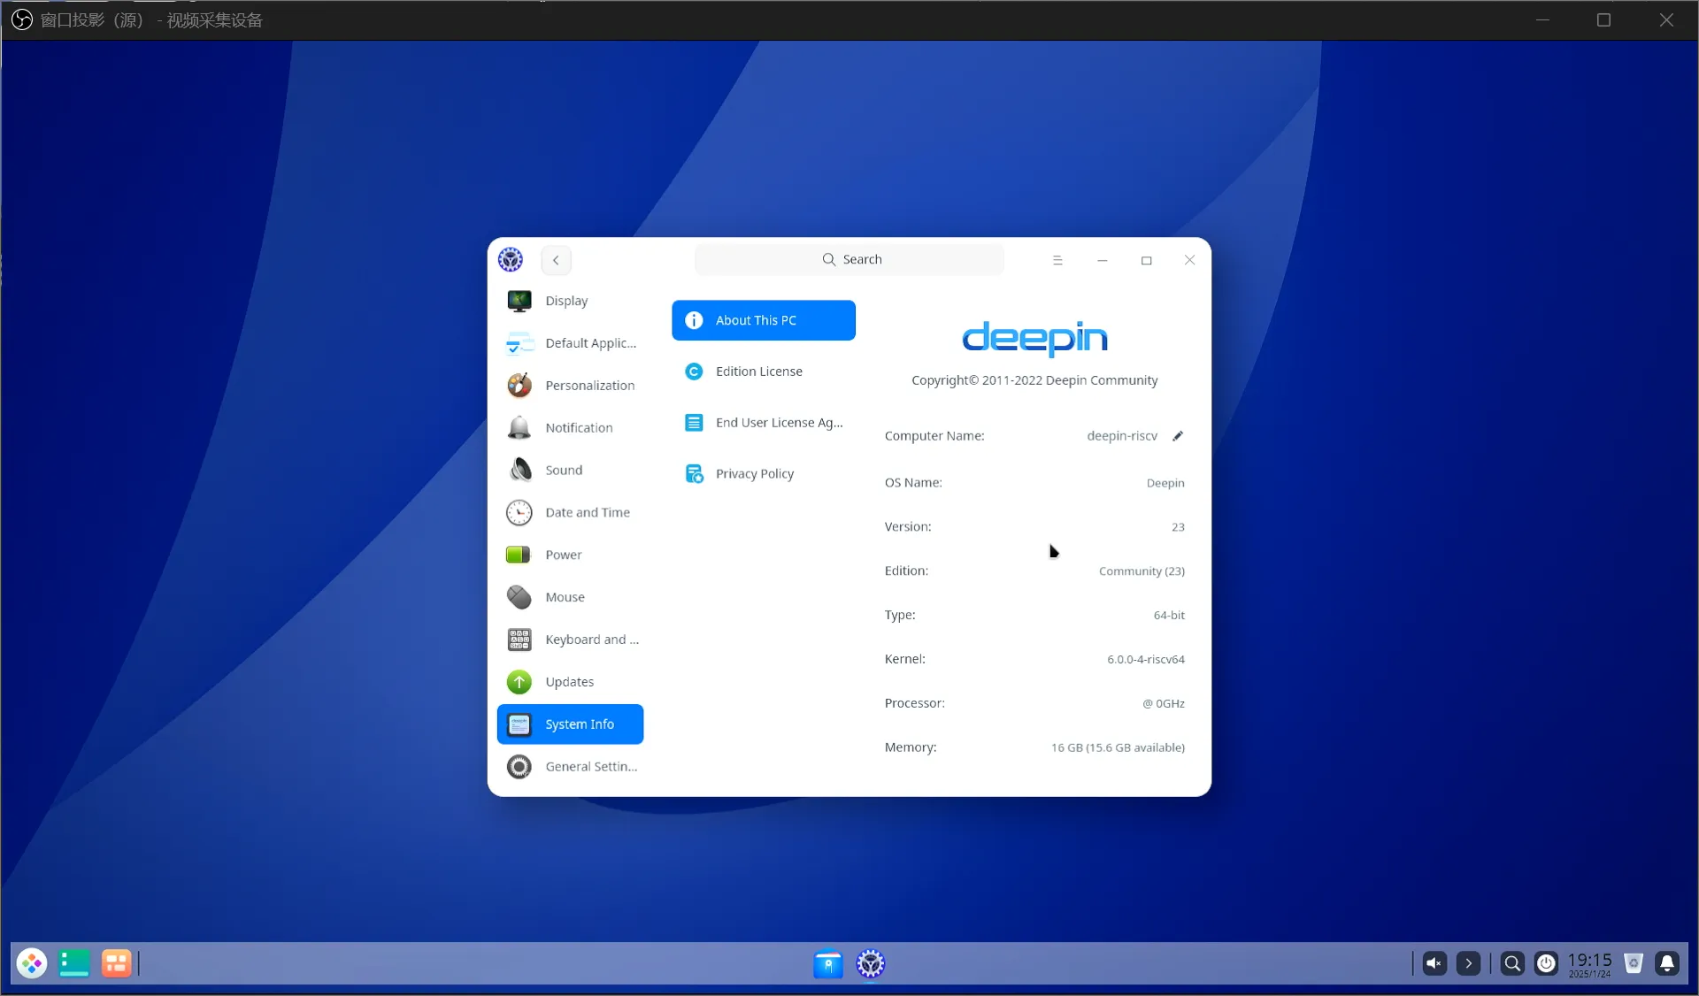Screen dimensions: 1699x996
Task: Click pencil icon to edit computer name
Action: [1178, 436]
